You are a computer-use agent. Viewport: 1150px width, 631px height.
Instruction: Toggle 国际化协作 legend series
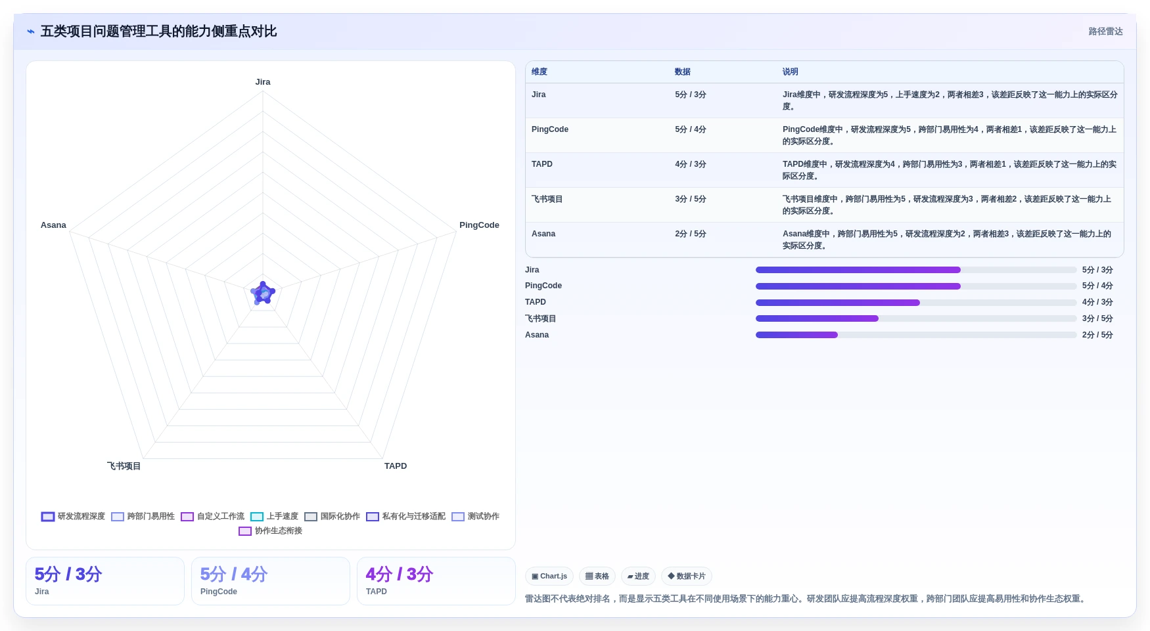332,516
